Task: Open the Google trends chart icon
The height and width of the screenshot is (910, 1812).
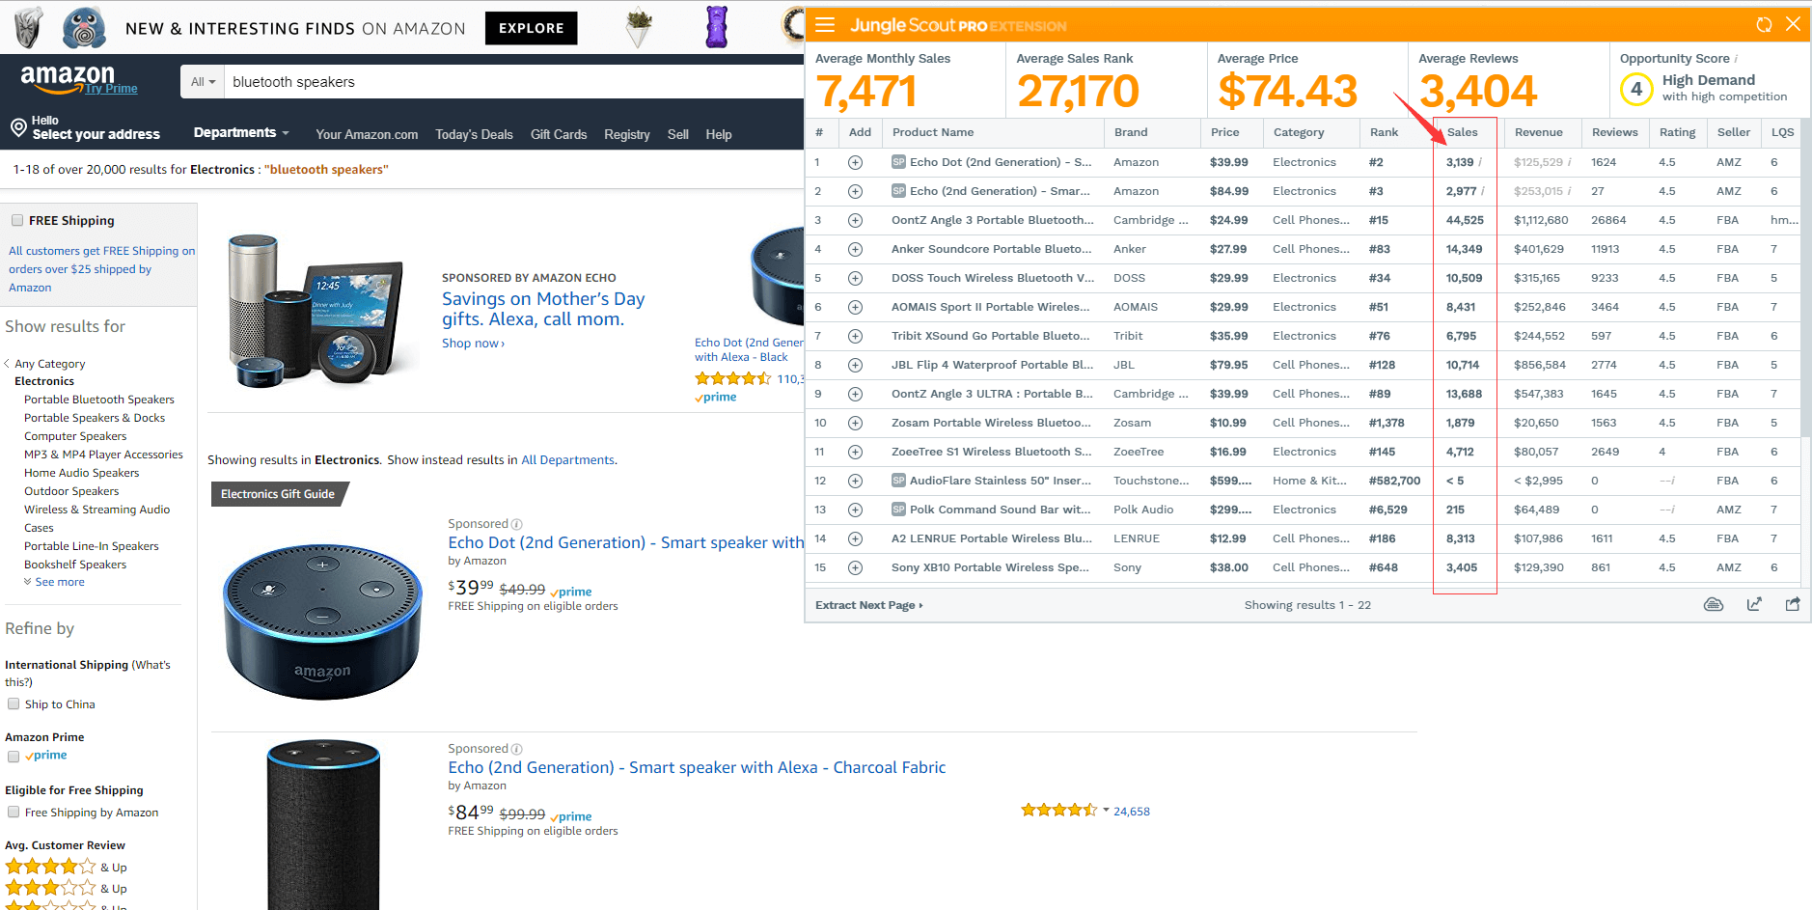Action: coord(1754,605)
